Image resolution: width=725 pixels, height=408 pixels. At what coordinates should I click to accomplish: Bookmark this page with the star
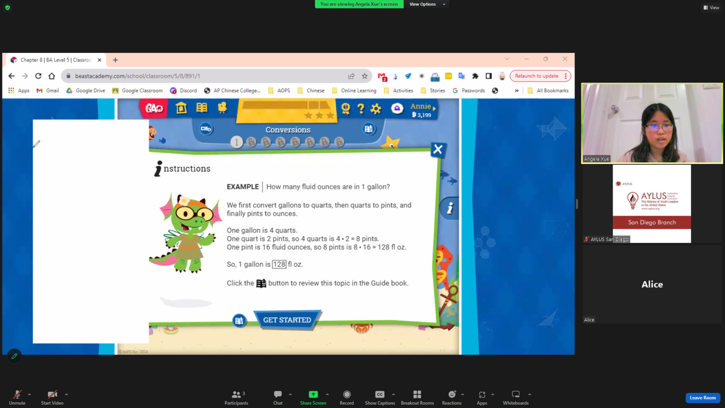pyautogui.click(x=364, y=76)
